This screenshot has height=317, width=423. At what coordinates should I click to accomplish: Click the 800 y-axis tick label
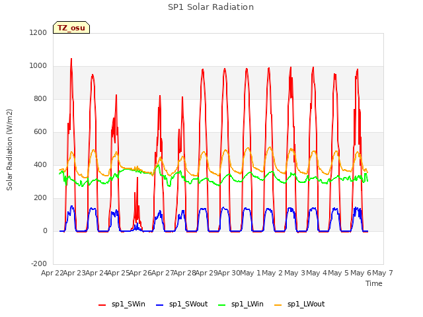coord(40,98)
